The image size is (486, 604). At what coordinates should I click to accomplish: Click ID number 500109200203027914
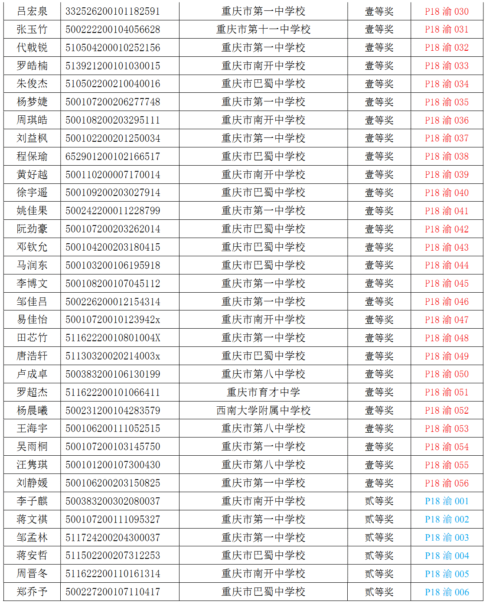click(113, 193)
